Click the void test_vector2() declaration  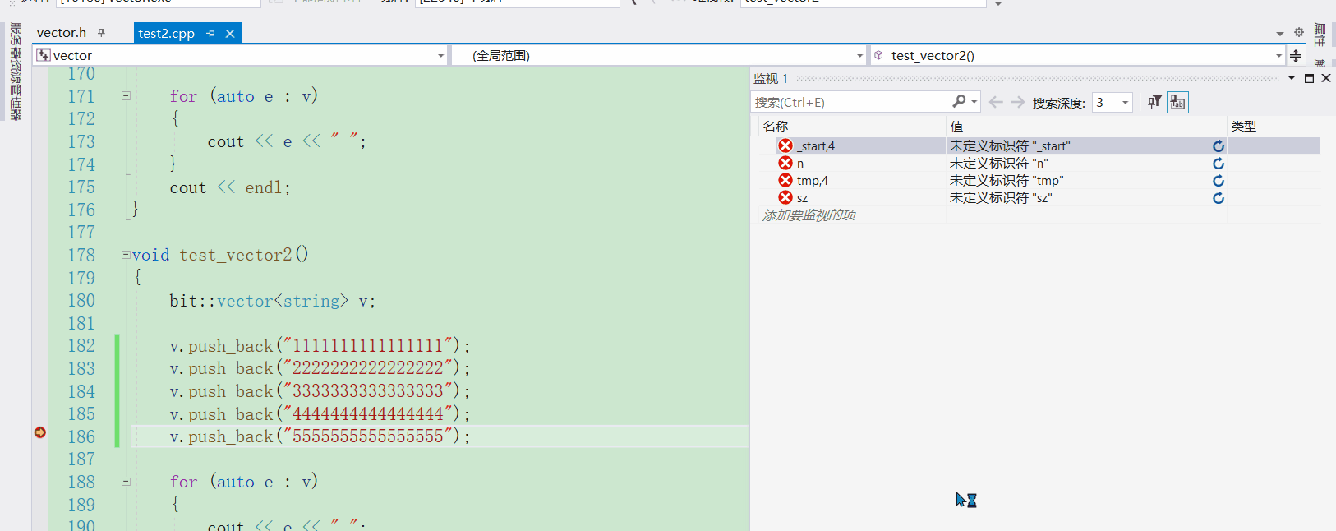220,255
